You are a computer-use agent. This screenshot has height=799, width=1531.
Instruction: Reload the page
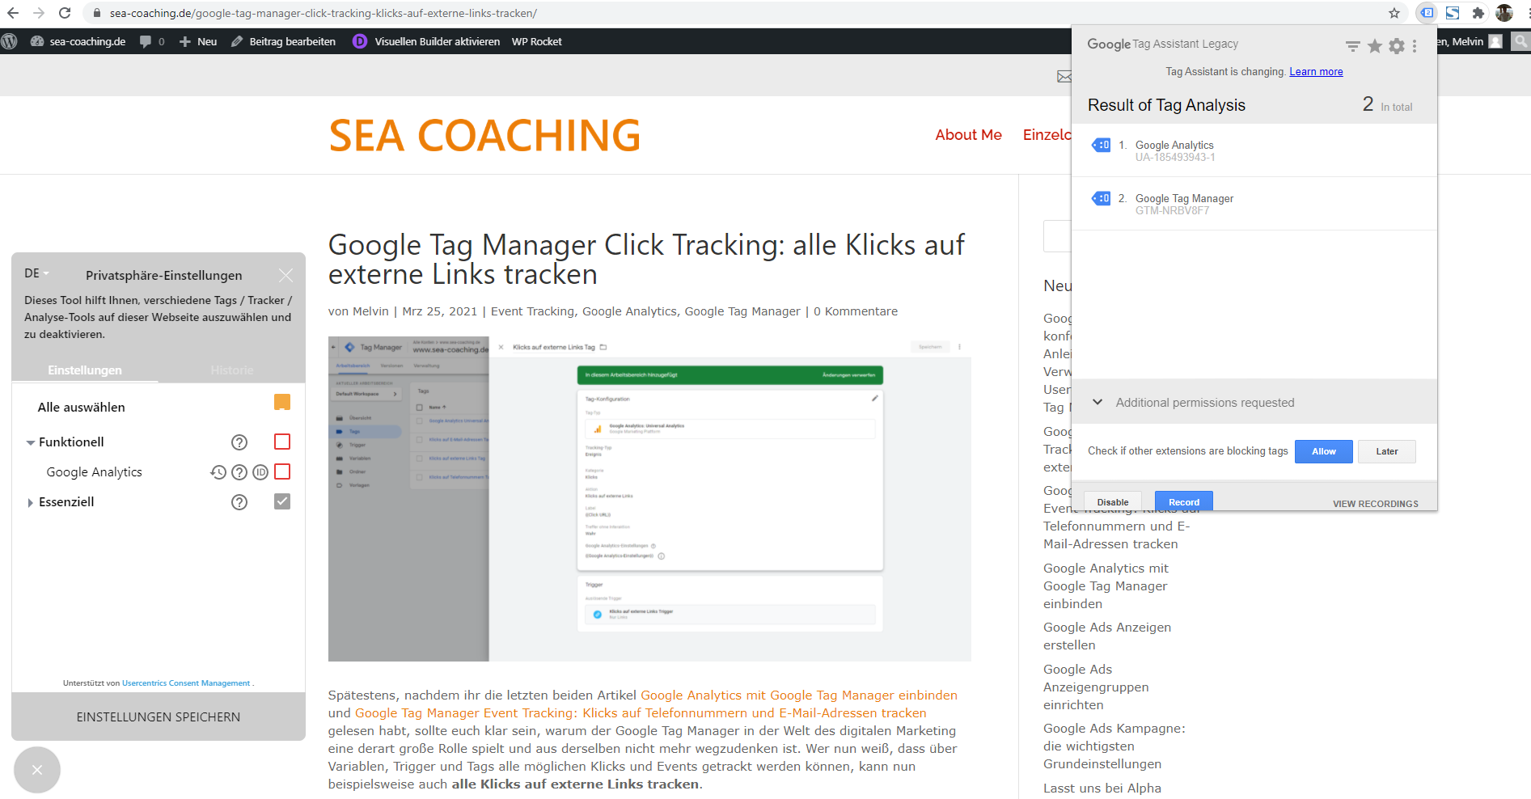[x=65, y=13]
